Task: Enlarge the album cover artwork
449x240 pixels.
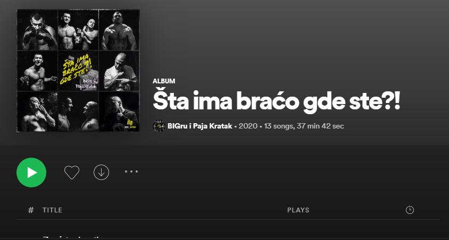Action: click(x=78, y=71)
